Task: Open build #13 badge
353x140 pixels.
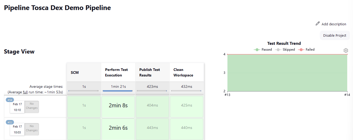Action: pos(10,122)
